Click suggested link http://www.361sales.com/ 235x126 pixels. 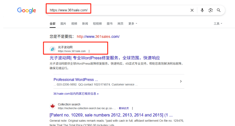(98, 37)
